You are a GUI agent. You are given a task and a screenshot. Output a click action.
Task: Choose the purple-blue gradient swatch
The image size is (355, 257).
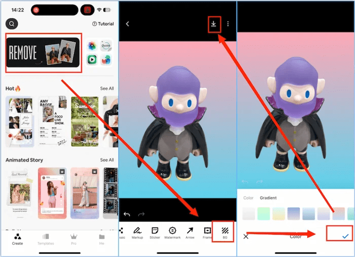[x=294, y=213]
